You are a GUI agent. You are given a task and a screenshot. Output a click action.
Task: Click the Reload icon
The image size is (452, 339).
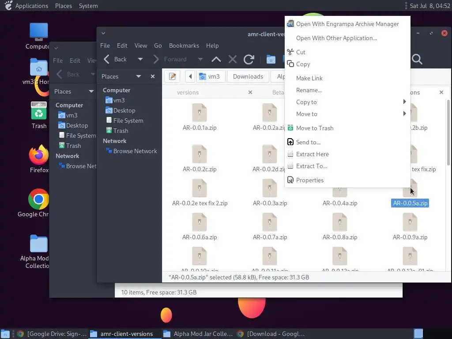pyautogui.click(x=249, y=60)
